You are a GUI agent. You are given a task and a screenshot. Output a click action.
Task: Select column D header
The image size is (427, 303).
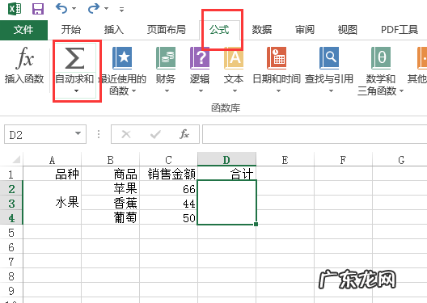pyautogui.click(x=226, y=159)
